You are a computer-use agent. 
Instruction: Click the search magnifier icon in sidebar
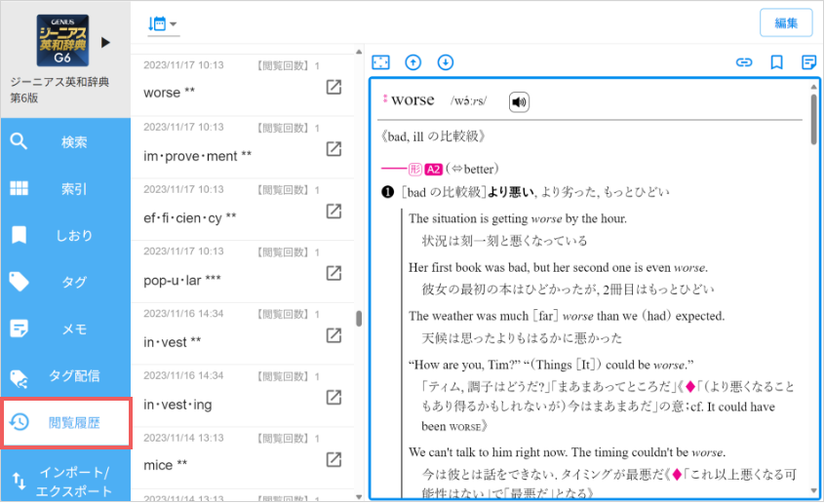click(x=19, y=141)
